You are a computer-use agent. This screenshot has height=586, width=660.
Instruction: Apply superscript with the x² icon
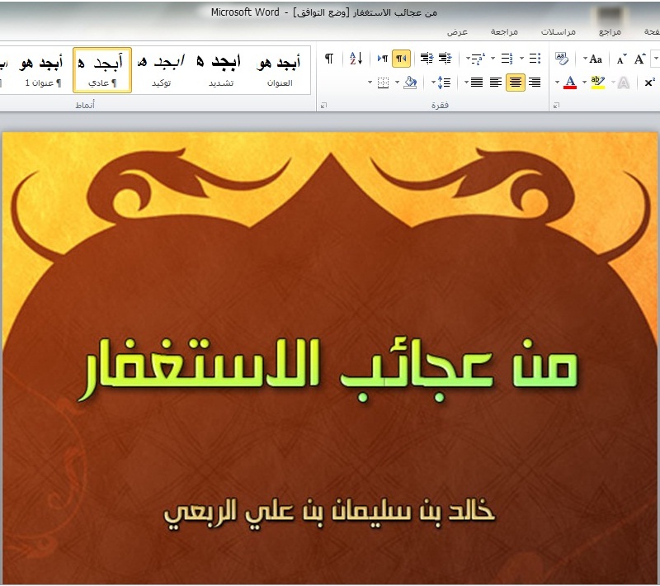(650, 83)
